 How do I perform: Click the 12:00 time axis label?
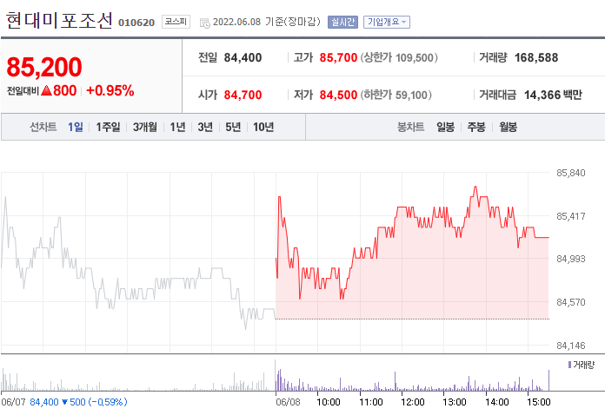pos(413,402)
